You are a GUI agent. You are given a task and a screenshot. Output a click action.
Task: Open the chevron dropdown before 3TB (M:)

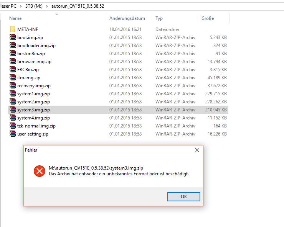(20, 6)
